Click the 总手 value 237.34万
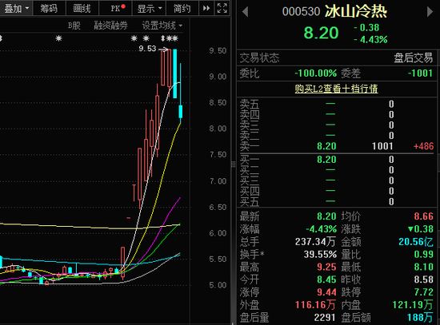This screenshot has height=325, width=440. [x=315, y=241]
